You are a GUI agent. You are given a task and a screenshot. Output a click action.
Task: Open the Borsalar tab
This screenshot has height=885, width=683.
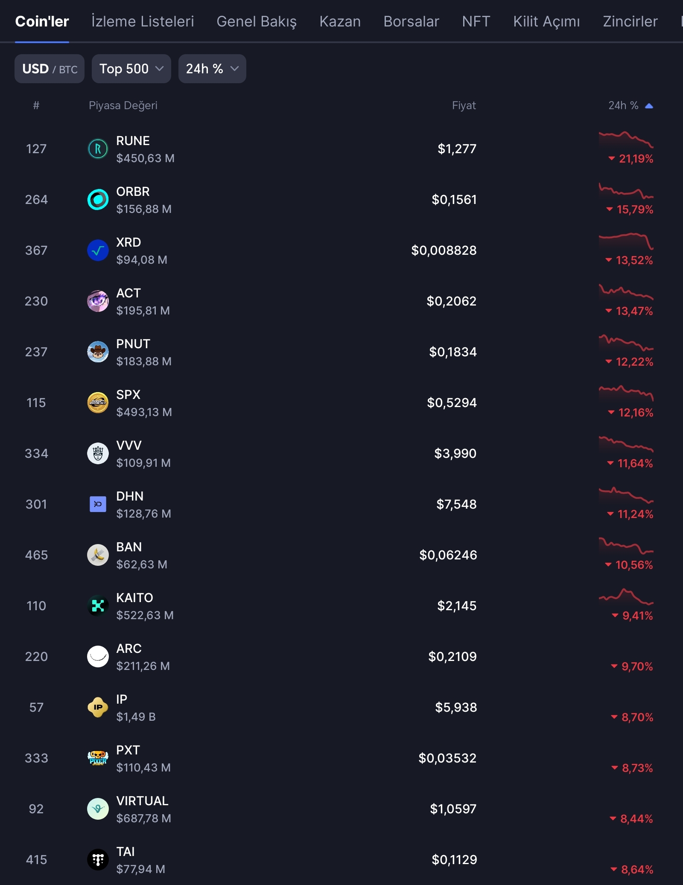pos(411,21)
